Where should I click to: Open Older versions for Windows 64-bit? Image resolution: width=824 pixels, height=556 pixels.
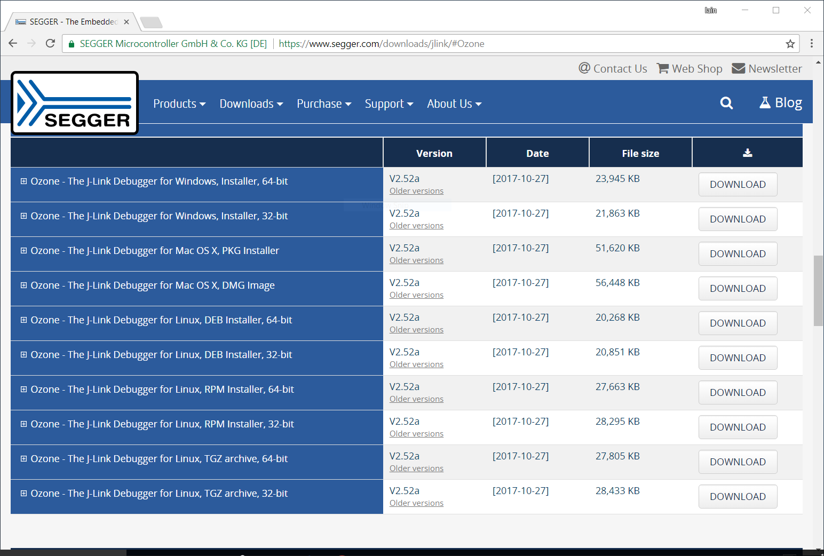[x=416, y=191]
